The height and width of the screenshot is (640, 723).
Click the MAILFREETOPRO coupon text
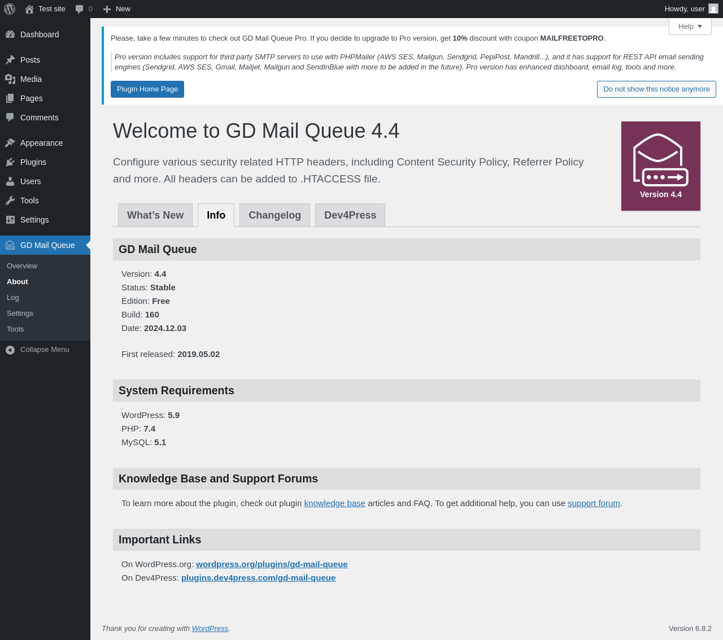[x=572, y=38]
